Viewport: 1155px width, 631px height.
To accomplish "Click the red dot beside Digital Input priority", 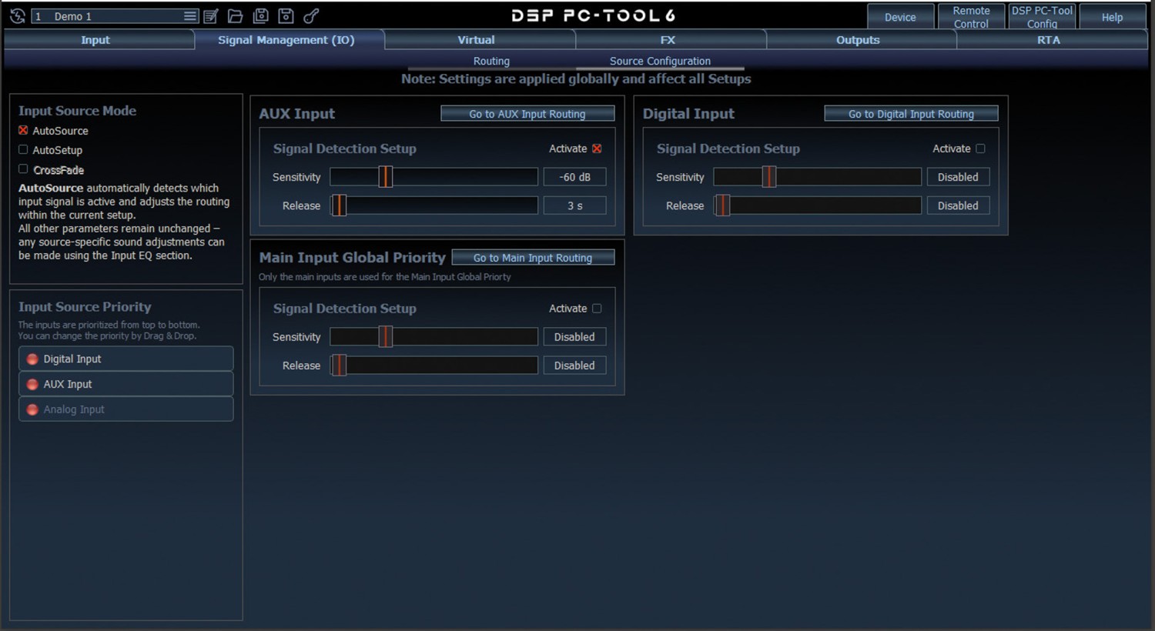I will 32,359.
